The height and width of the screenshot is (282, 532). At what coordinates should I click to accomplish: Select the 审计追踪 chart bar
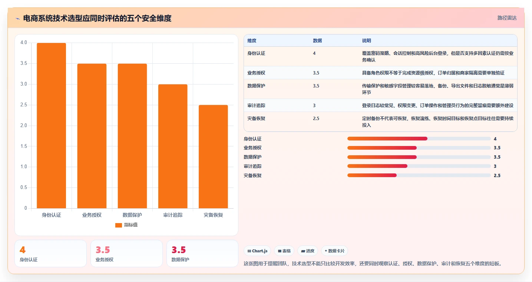[x=173, y=146]
